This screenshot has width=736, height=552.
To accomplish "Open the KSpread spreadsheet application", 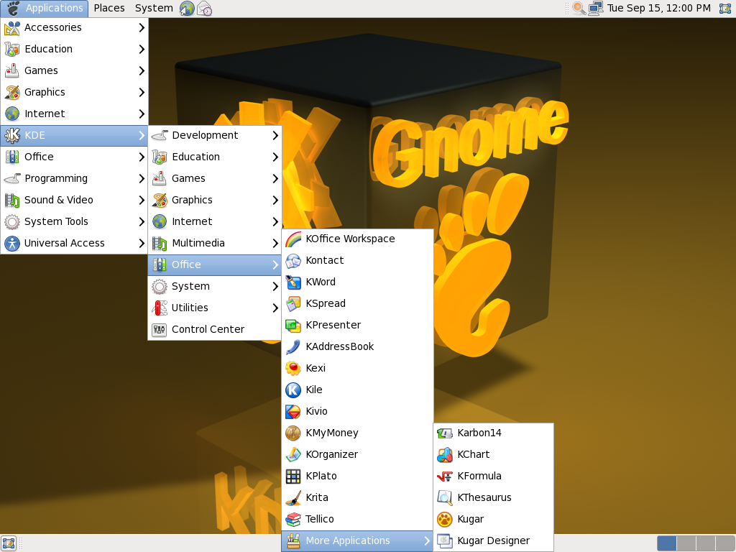I will [x=356, y=303].
